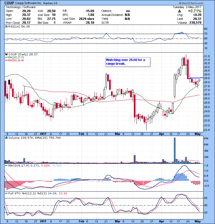
Task: Click the VWAP value 28.18
Action: coord(90,23)
